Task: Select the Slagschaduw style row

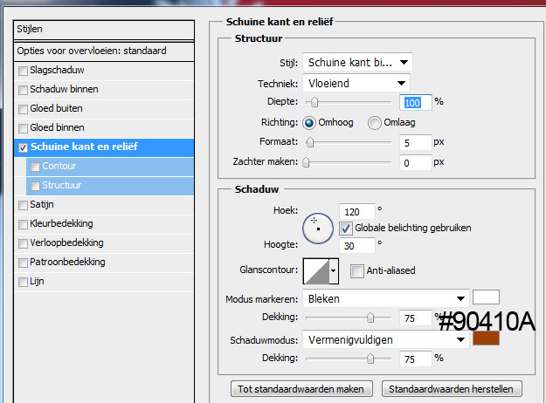Action: [x=104, y=71]
